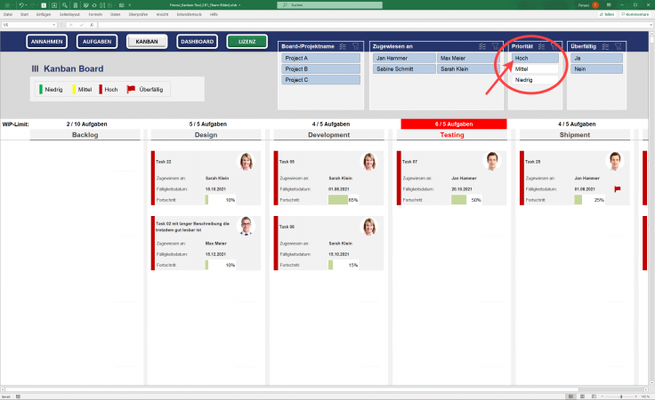This screenshot has width=655, height=400.
Task: Toggle the Mittel priority filter
Action: click(536, 68)
